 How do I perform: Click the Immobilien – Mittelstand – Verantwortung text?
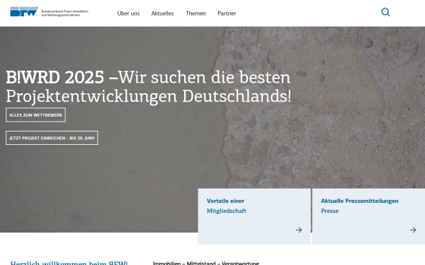coord(206,263)
